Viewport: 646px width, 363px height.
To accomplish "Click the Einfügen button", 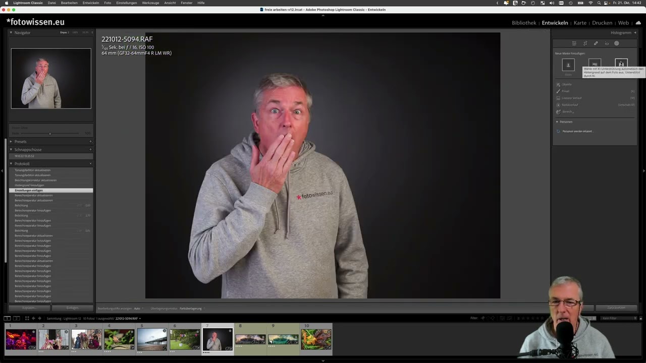I will coord(72,308).
